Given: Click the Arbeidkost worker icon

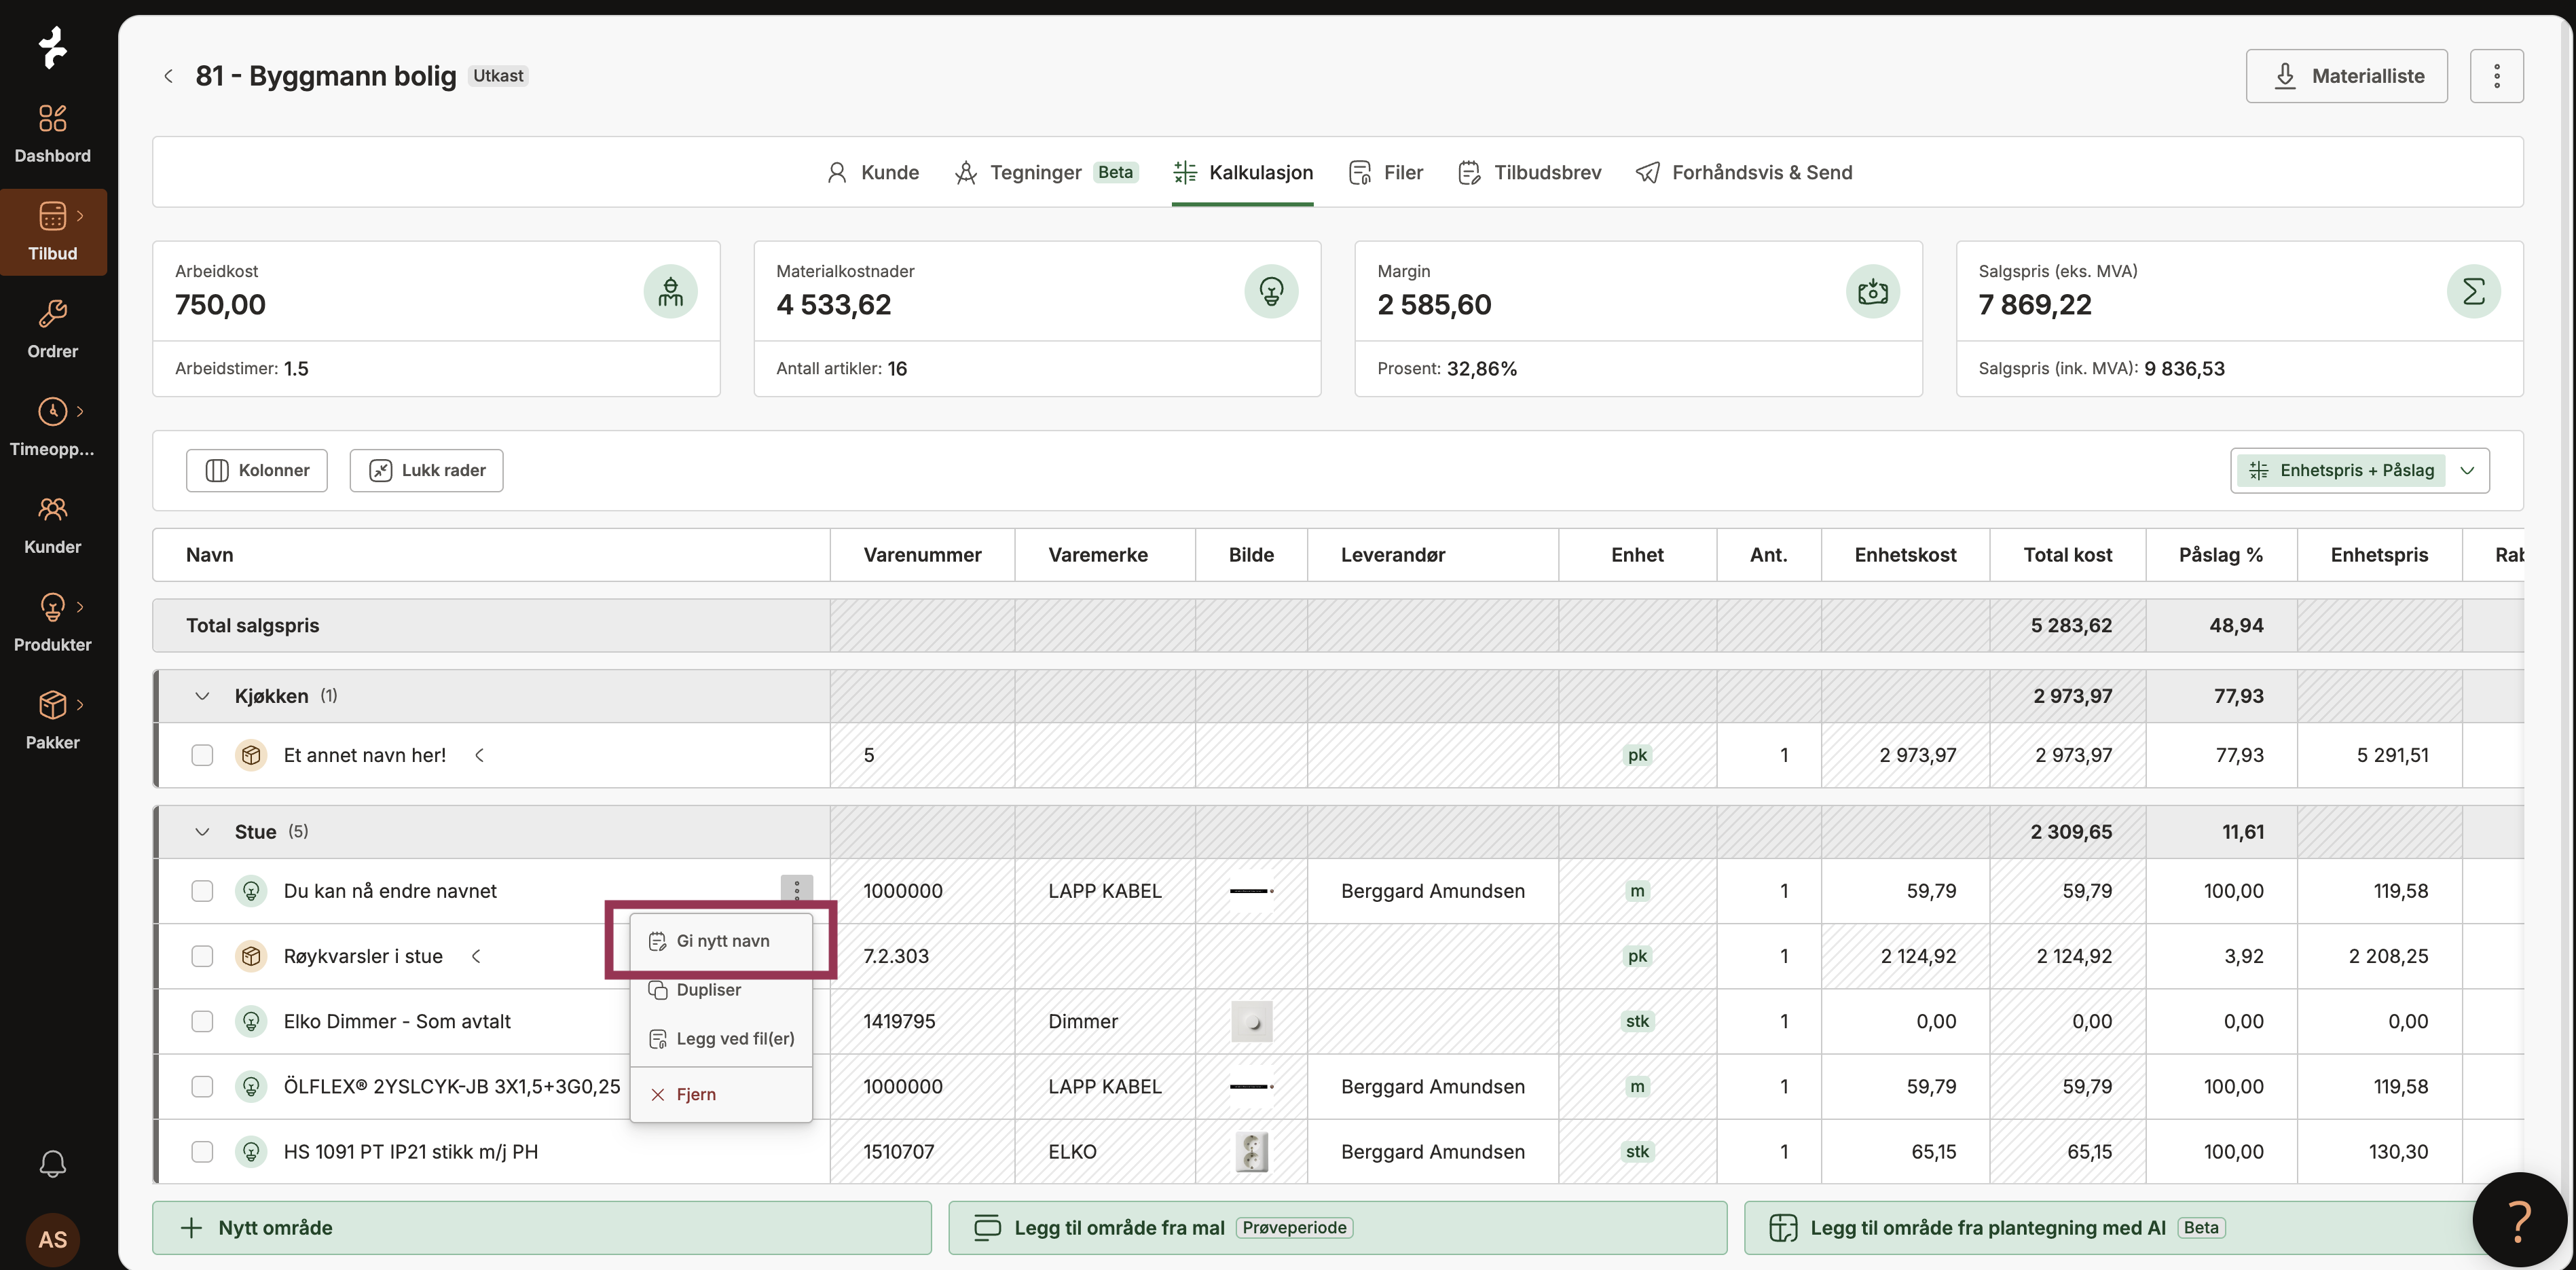Looking at the screenshot, I should [670, 292].
